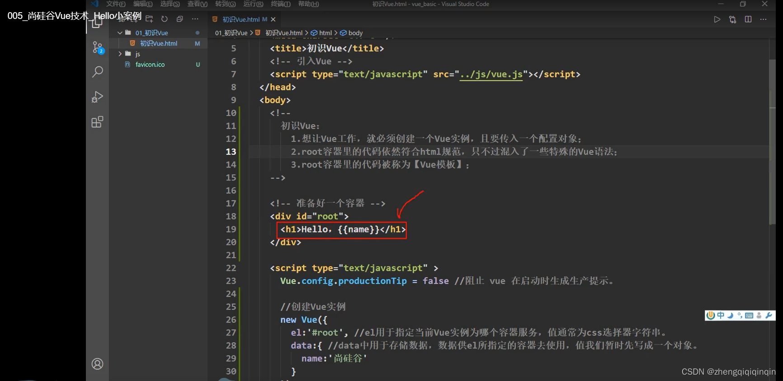The width and height of the screenshot is (783, 381).
Task: Select 初识Vue.html in the file explorer
Action: [158, 43]
